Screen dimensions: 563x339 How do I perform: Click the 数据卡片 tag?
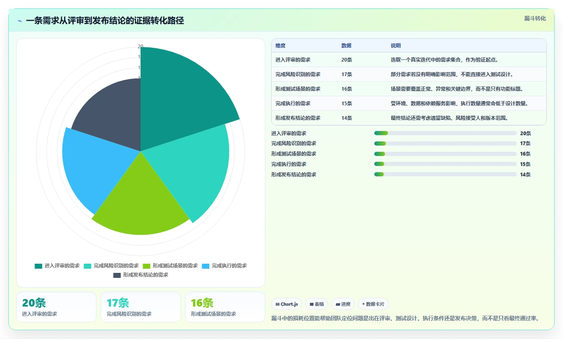(x=373, y=304)
